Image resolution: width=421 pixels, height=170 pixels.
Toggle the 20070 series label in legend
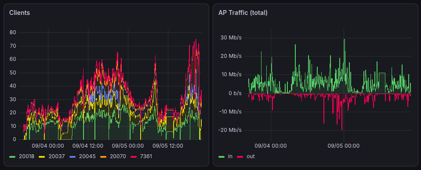[x=118, y=156]
